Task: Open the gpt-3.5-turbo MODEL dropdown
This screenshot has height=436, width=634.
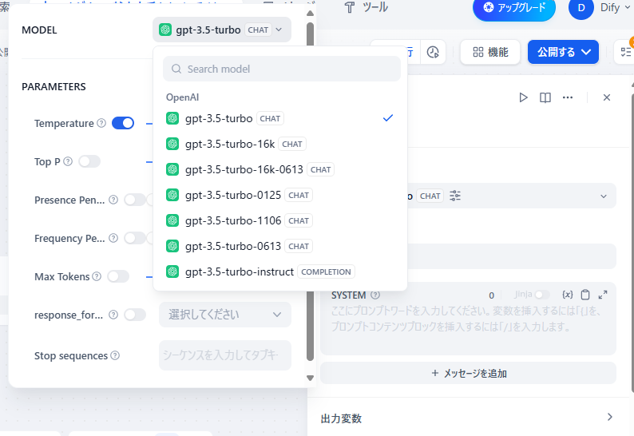Action: (221, 30)
